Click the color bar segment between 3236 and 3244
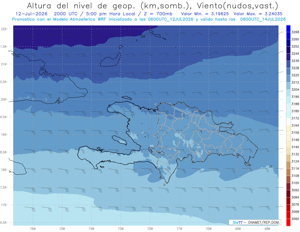The image size is (300, 232). (288, 57)
